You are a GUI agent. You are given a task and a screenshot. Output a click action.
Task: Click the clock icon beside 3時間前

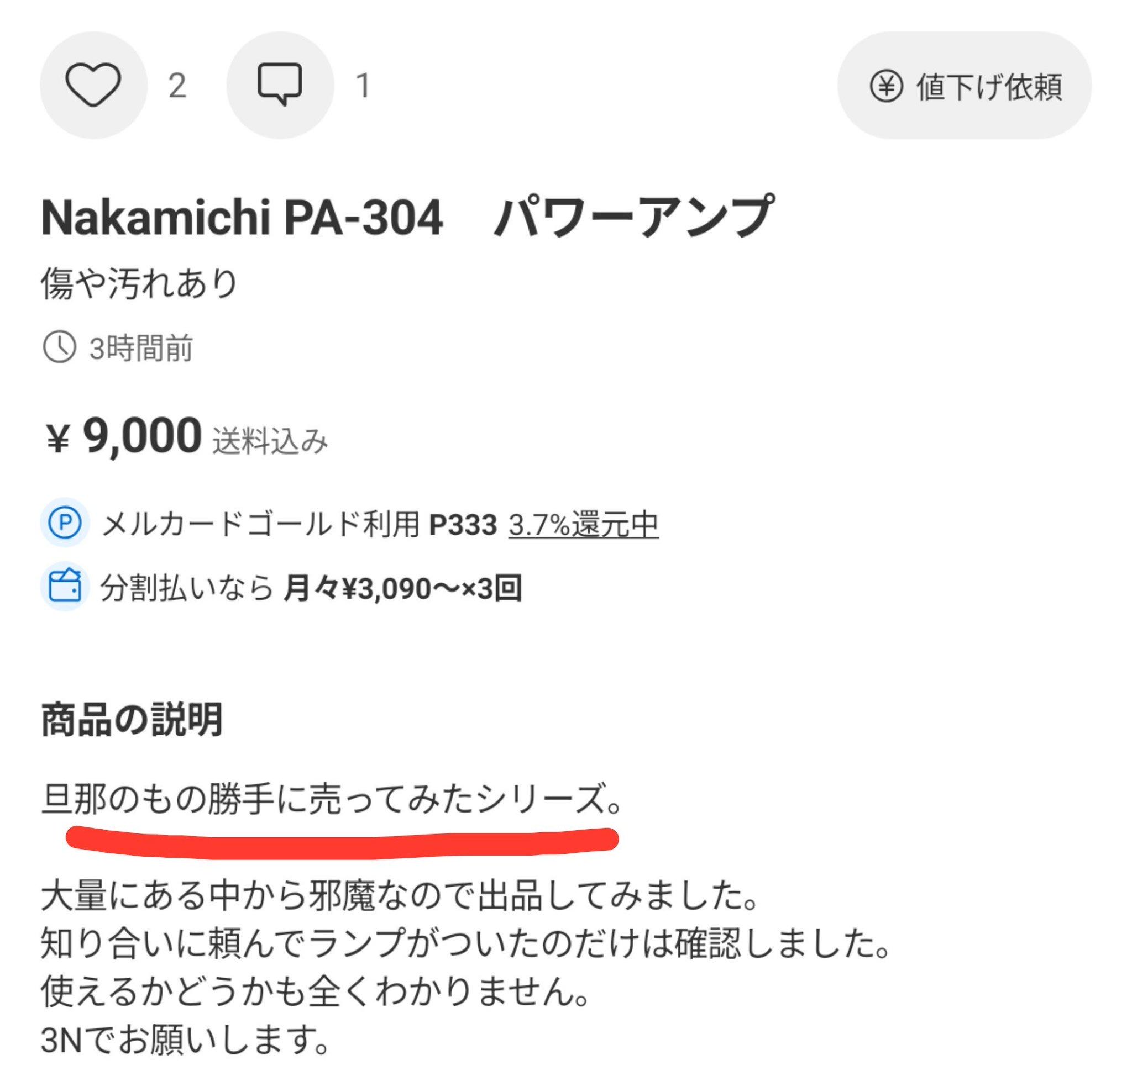(x=60, y=347)
